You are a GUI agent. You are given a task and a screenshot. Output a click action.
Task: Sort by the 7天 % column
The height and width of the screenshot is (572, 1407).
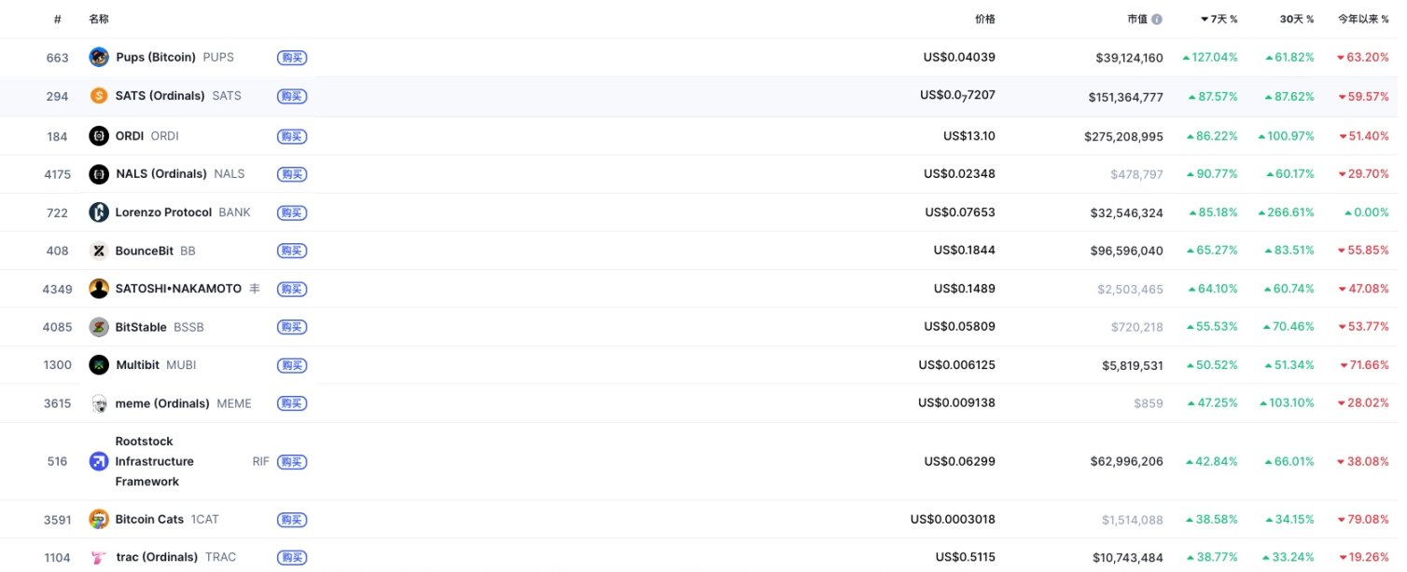pos(1219,20)
